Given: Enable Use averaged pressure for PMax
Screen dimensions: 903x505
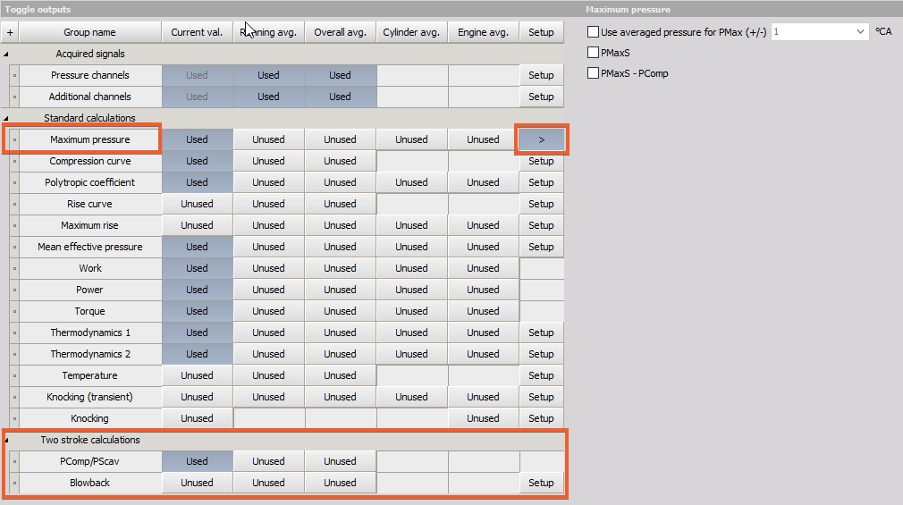Looking at the screenshot, I should [593, 31].
